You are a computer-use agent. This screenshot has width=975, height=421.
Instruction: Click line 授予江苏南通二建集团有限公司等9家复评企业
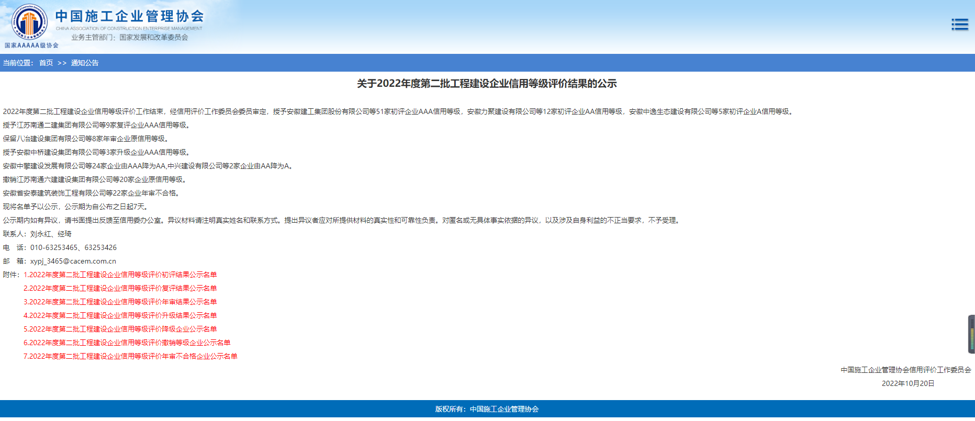coord(97,125)
